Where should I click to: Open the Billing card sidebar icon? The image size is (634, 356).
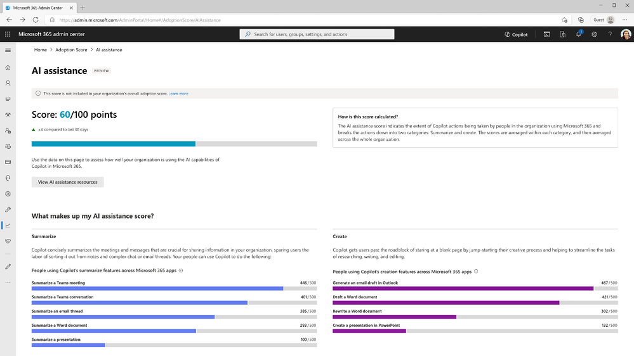click(x=8, y=162)
